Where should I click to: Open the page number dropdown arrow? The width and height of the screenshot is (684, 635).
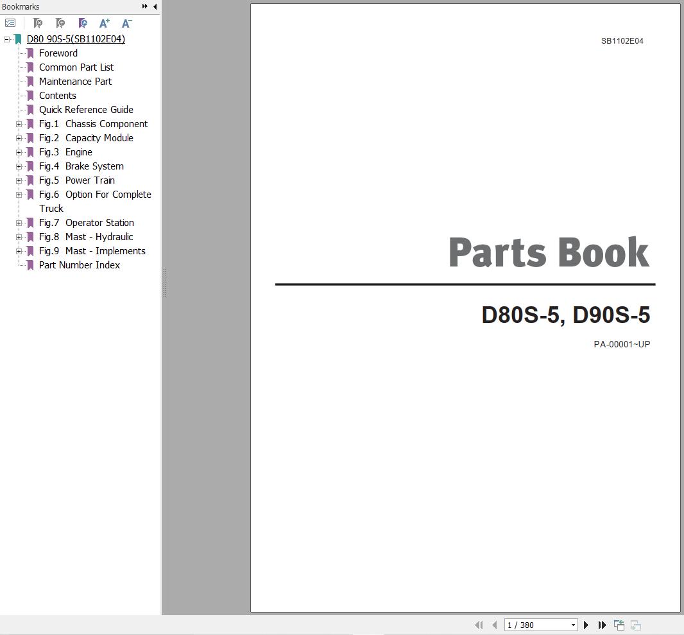click(573, 625)
